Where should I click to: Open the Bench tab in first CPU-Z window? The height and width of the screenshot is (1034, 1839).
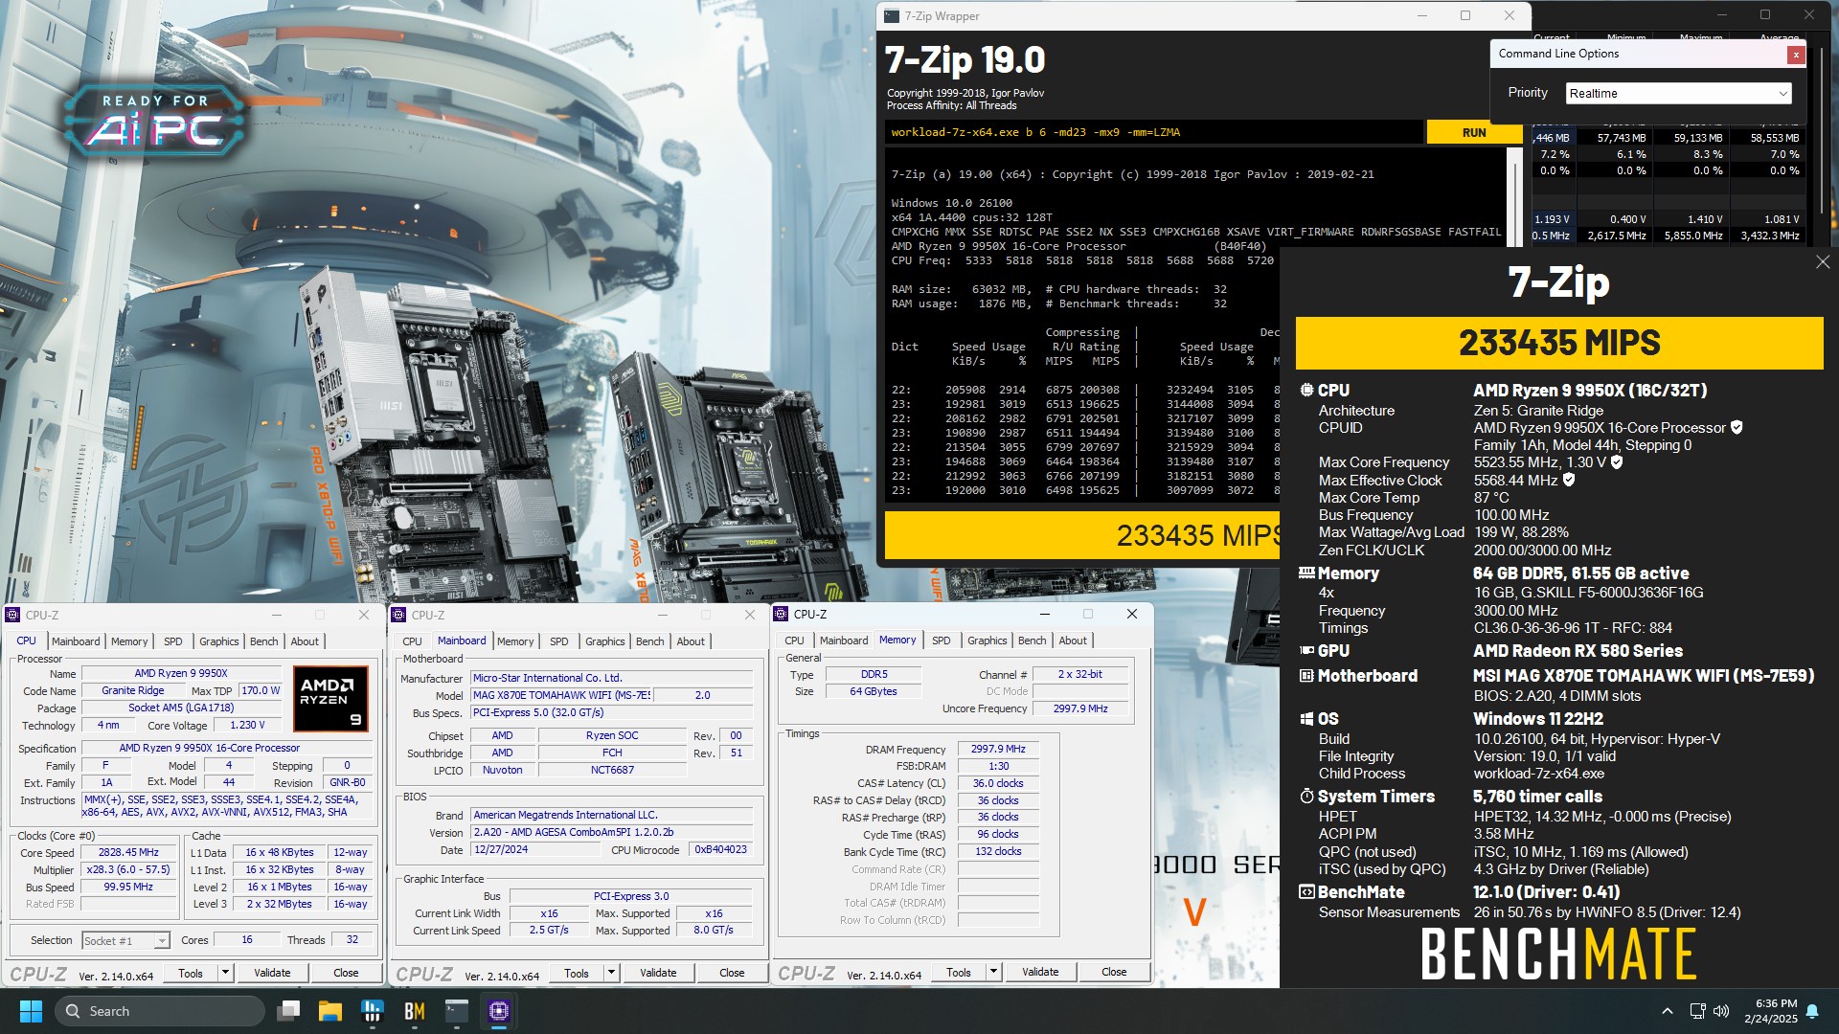click(264, 641)
